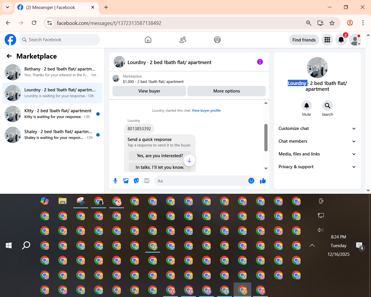Click the install app icon in address bar
The width and height of the screenshot is (371, 297).
coord(320,23)
